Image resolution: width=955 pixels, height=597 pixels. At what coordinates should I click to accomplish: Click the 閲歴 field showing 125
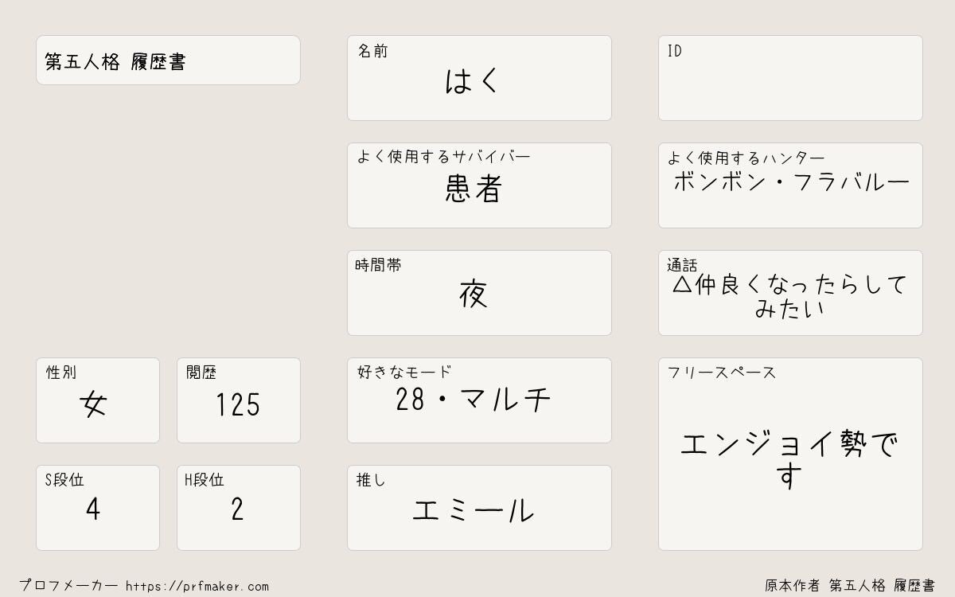(239, 400)
